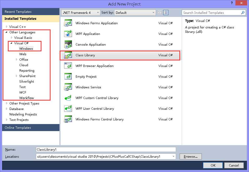Click the Windows Forms Application label
Image resolution: width=249 pixels, height=172 pixels.
click(96, 23)
